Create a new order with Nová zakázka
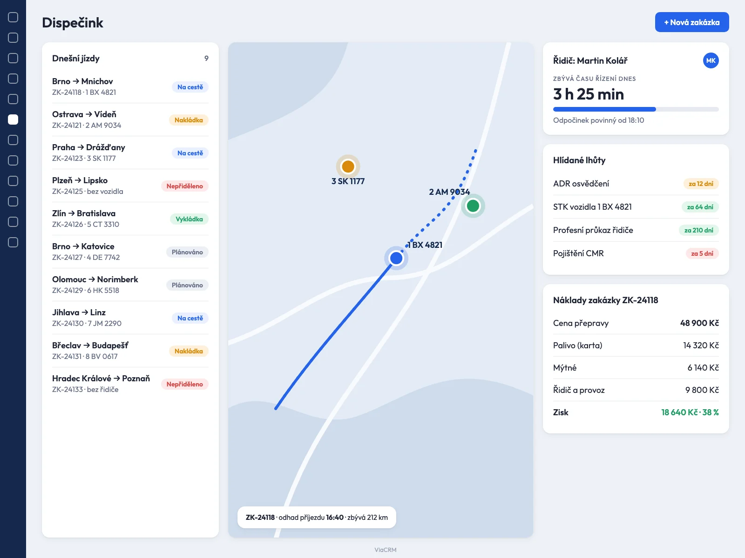 click(x=692, y=22)
